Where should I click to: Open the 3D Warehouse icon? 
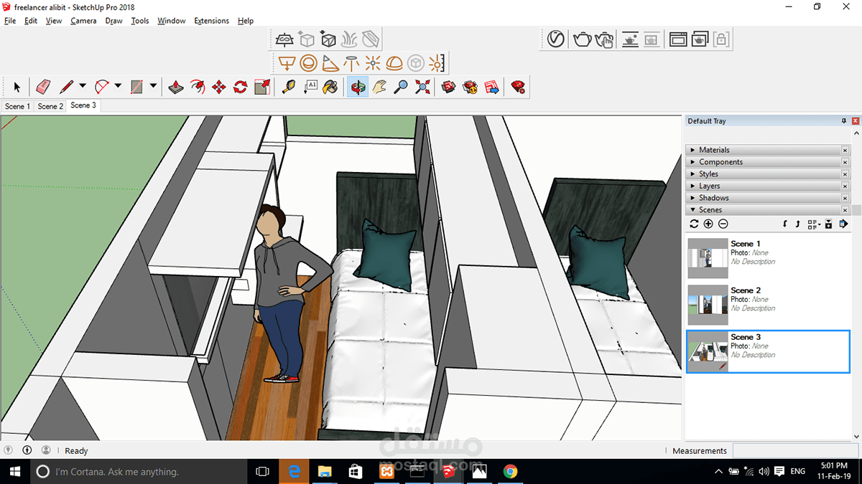coord(449,87)
